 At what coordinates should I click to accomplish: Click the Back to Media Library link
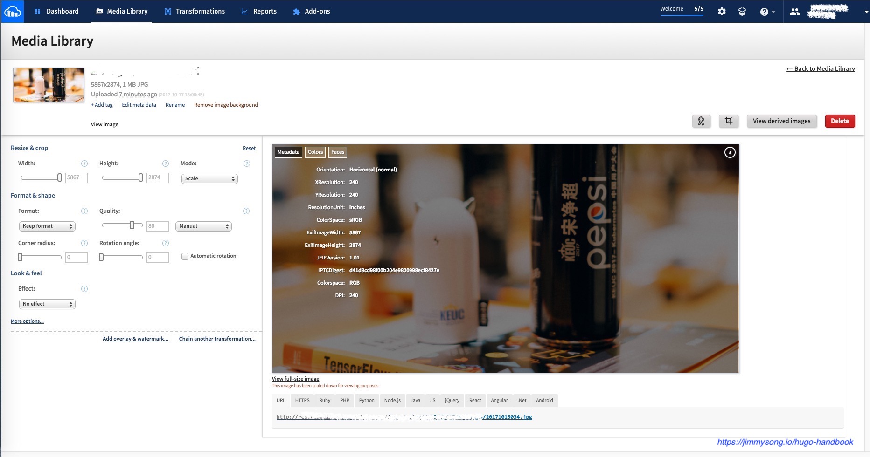tap(821, 69)
